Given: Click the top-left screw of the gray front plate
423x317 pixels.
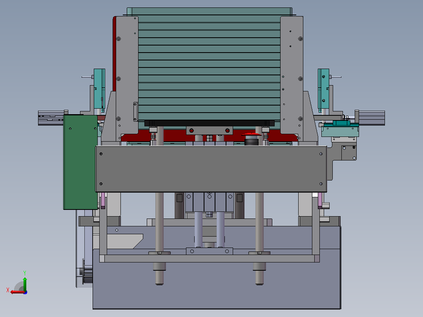Looking at the screenshot, I should 101,154.
